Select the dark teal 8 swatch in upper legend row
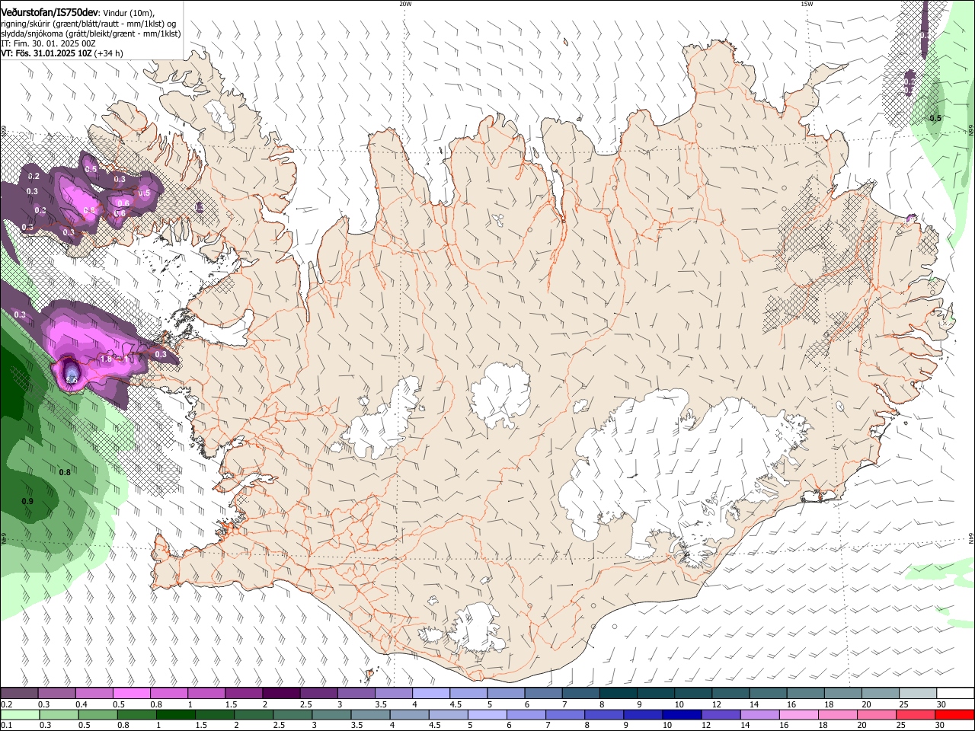975x731 pixels. [x=617, y=694]
